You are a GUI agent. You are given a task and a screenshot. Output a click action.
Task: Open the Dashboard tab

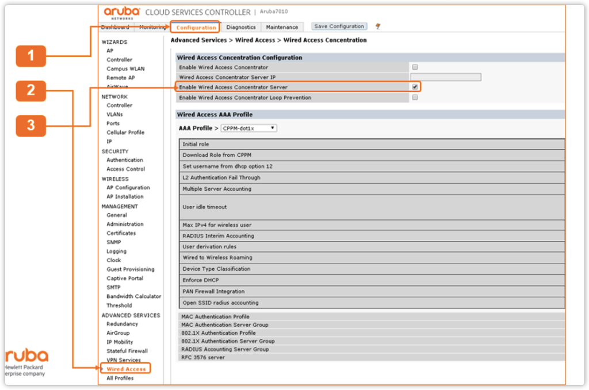(x=115, y=27)
